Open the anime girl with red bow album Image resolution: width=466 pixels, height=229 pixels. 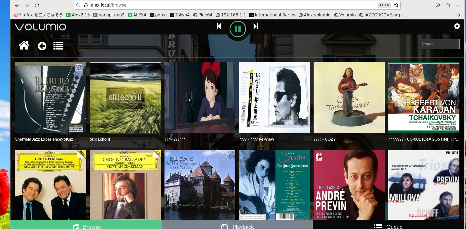pos(200,97)
